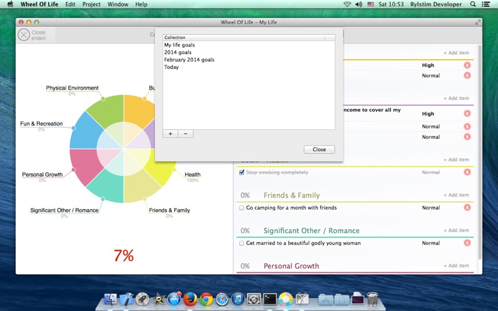This screenshot has height=311, width=498.
Task: Open the Trash in the dock
Action: click(x=372, y=299)
